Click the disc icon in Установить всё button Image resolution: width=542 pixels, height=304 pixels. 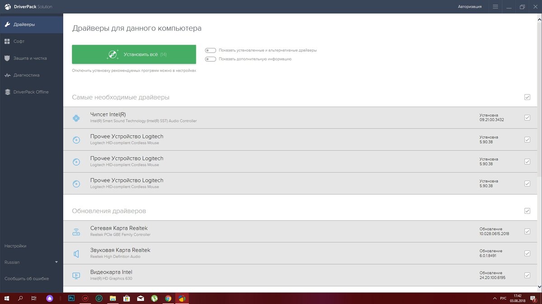point(112,54)
